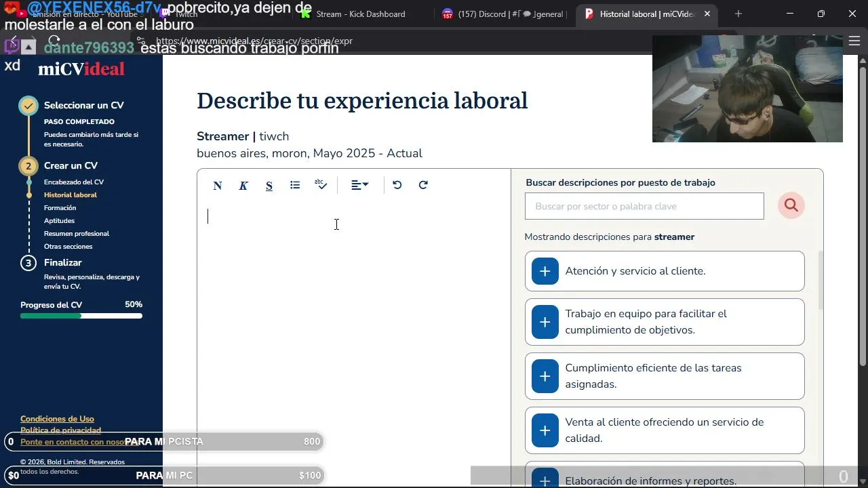Screen dimensions: 868x488
Task: Add 'Cumplimiento eficiente de las tareas' description
Action: pos(545,376)
